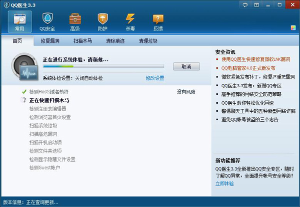Open the 常用 toolbar section

(x=19, y=22)
